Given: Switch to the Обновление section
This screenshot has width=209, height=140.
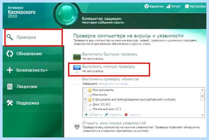Looking at the screenshot, I should (32, 54).
